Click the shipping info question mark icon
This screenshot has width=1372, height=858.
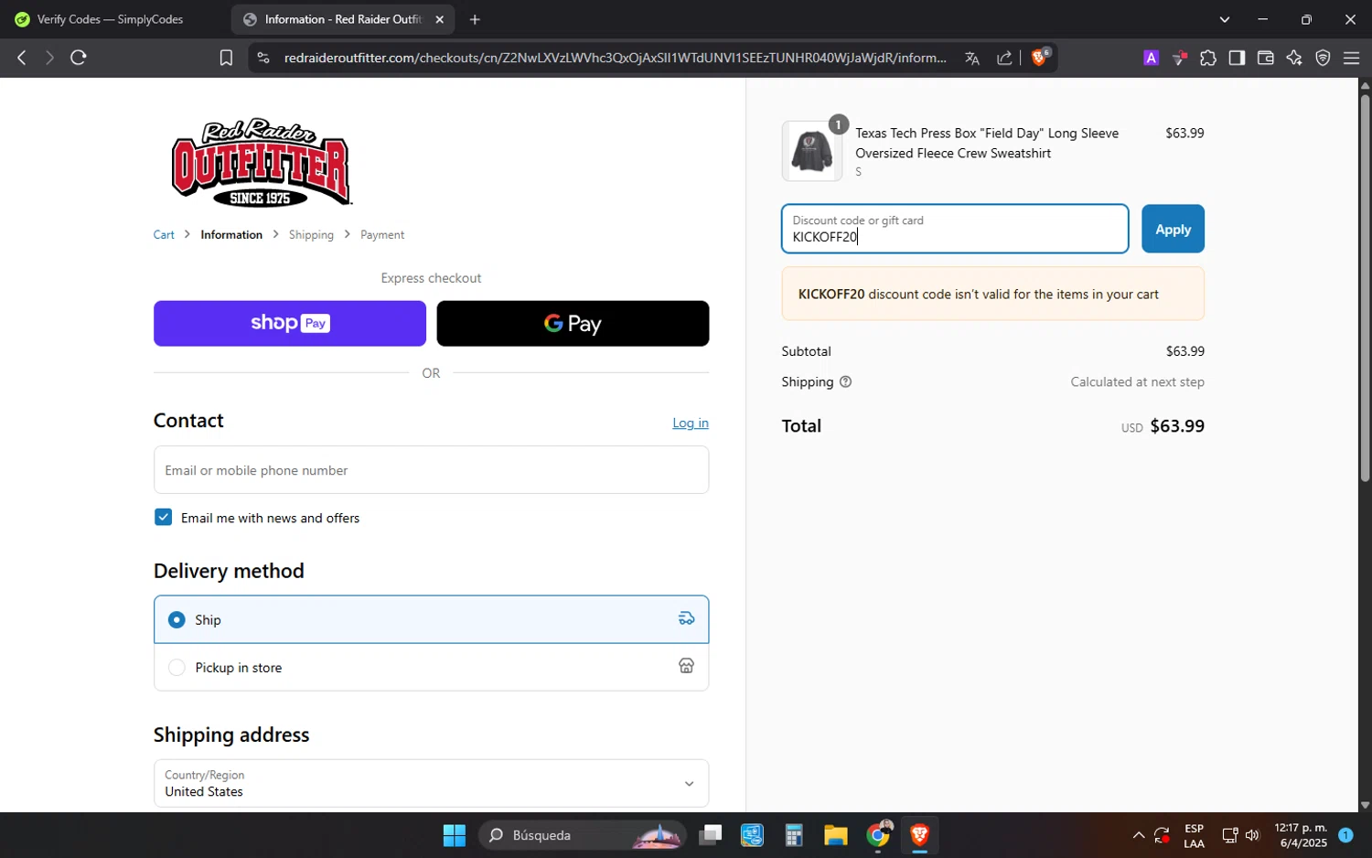845,382
